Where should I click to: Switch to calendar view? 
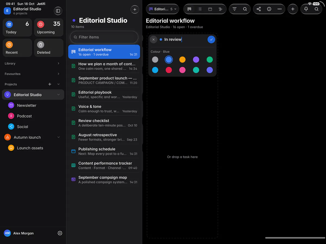point(210,9)
